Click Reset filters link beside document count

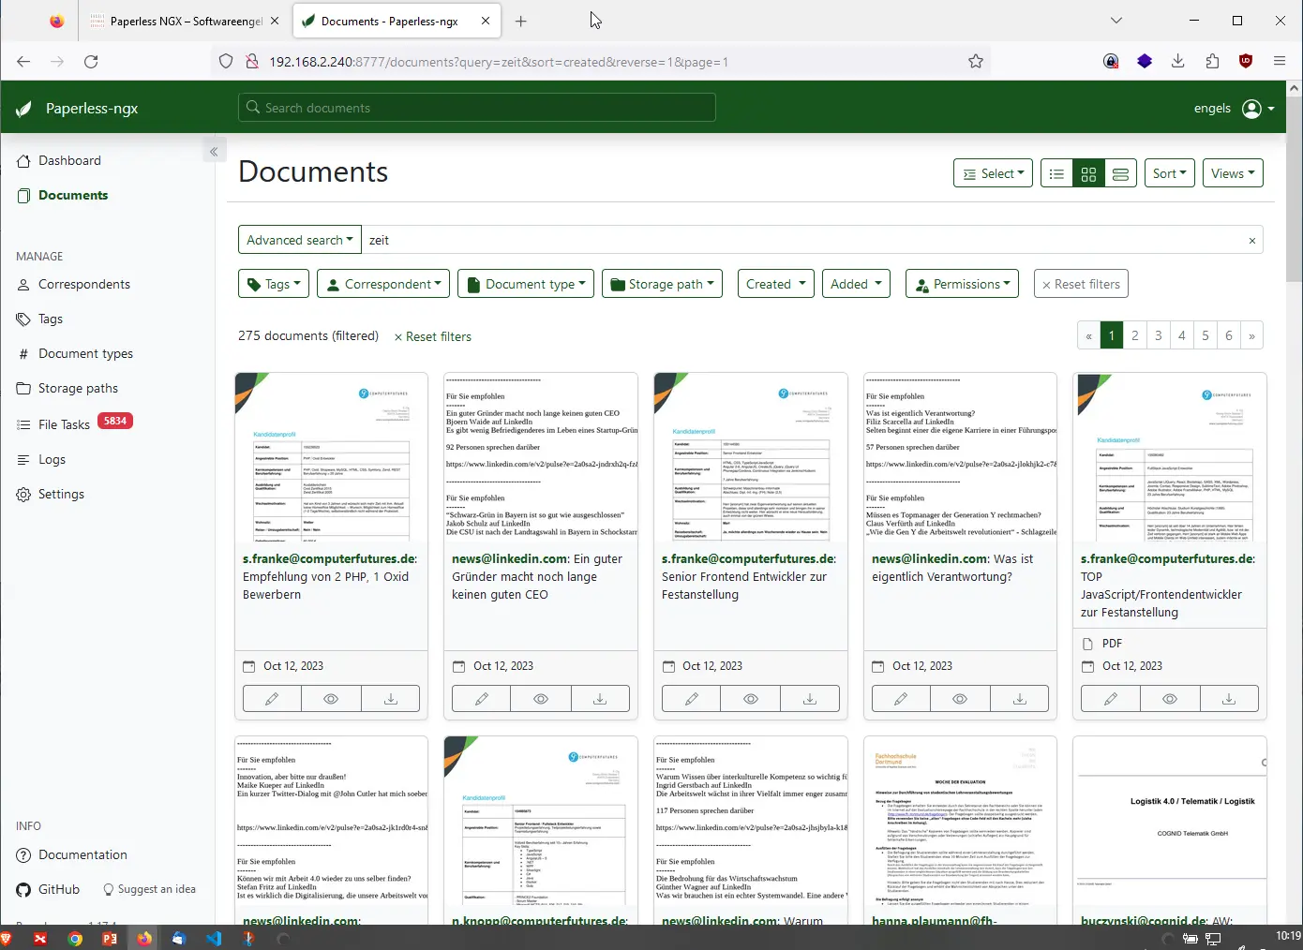coord(433,337)
